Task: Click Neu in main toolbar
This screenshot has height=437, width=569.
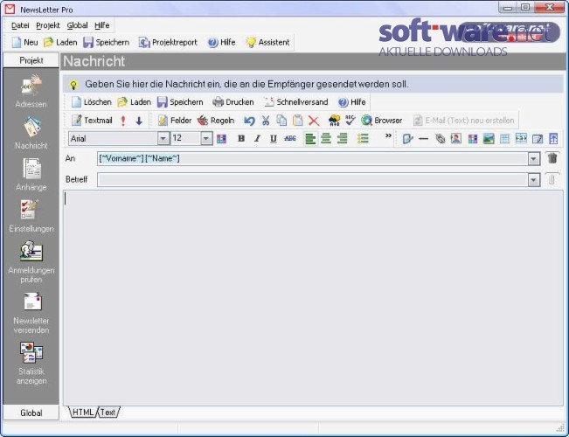Action: point(24,43)
